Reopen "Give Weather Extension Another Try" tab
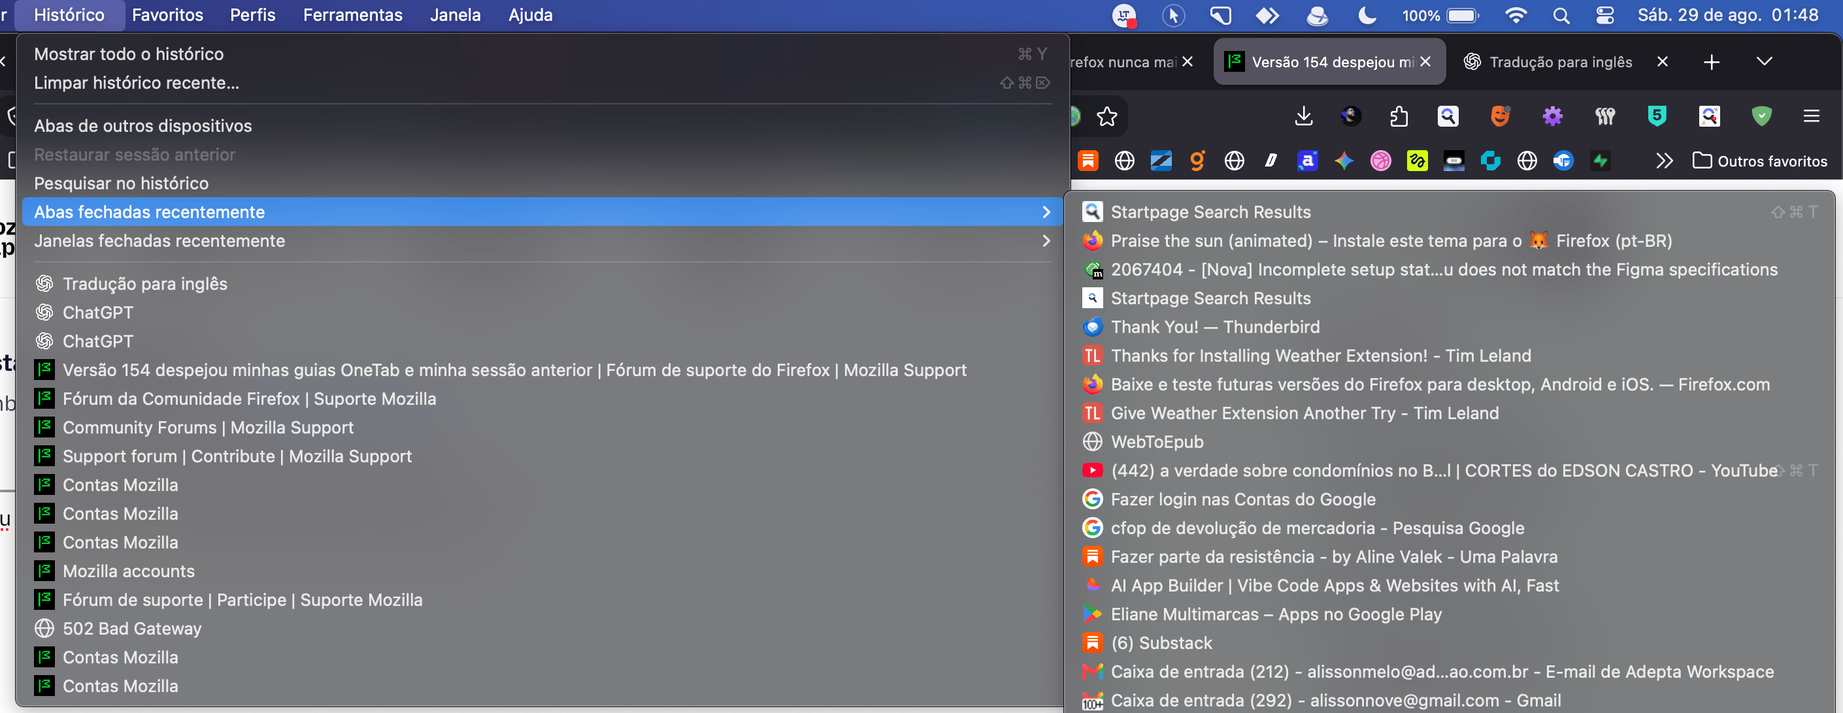1843x713 pixels. [1450, 413]
